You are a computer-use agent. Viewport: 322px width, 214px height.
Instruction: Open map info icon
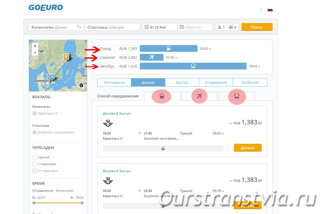pos(81,85)
